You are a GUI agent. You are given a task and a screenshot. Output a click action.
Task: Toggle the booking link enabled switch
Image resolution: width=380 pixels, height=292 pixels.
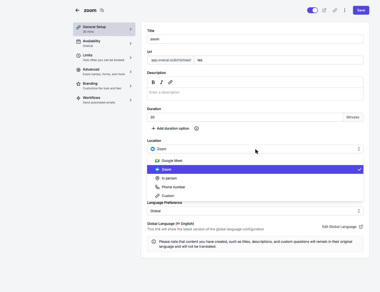[x=312, y=10]
